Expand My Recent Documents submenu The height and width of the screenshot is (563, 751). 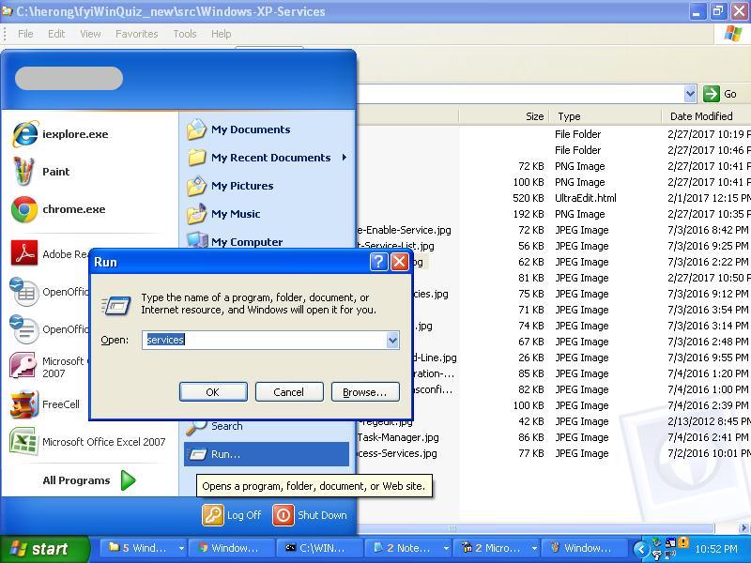coord(268,158)
